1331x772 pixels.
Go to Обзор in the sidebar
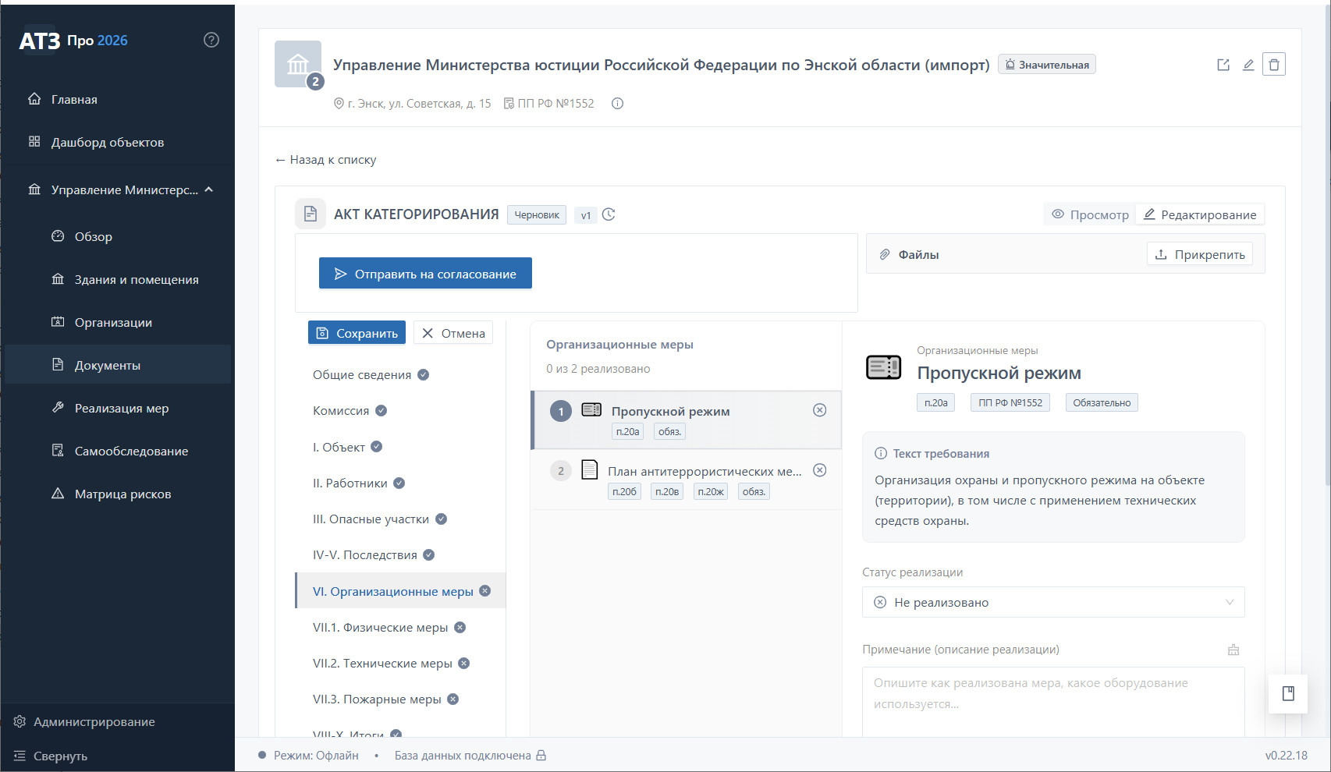point(118,236)
